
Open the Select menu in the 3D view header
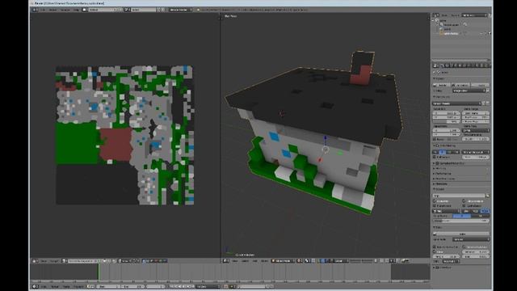click(245, 260)
